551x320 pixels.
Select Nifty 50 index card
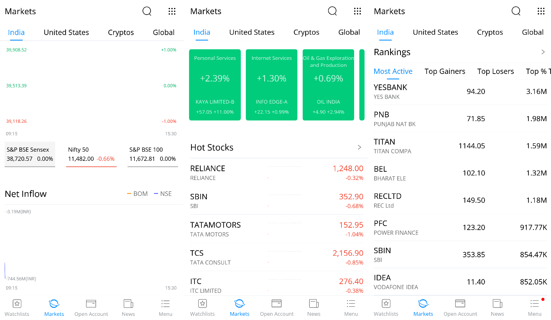(x=91, y=154)
